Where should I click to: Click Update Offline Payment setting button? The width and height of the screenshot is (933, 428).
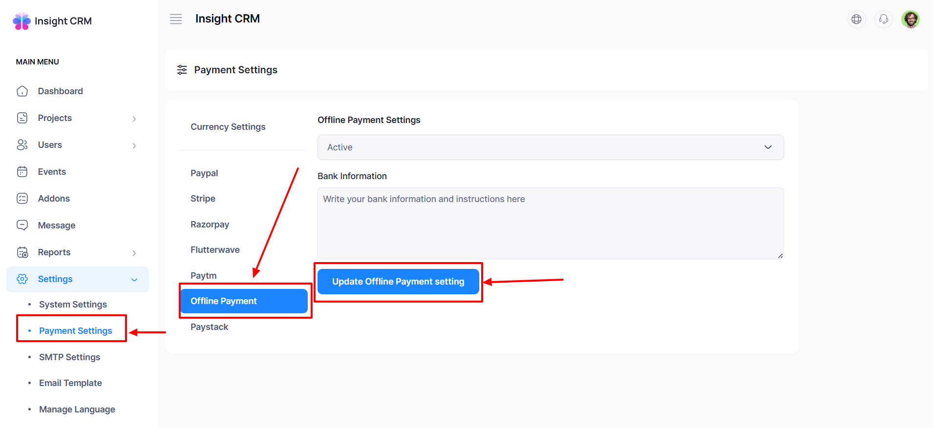coord(398,282)
